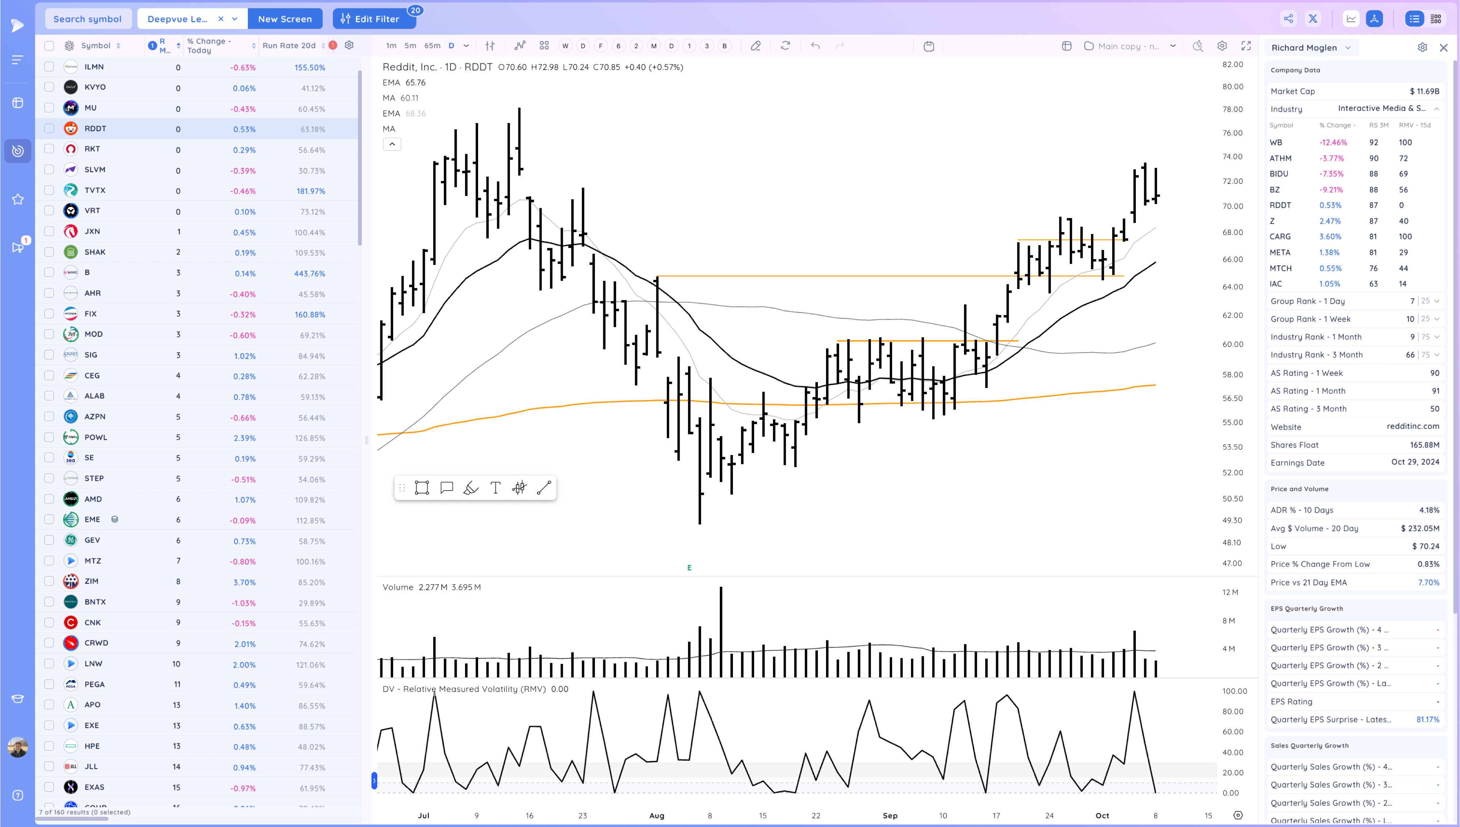1460x827 pixels.
Task: Open the watchlist star in sidebar
Action: (18, 199)
